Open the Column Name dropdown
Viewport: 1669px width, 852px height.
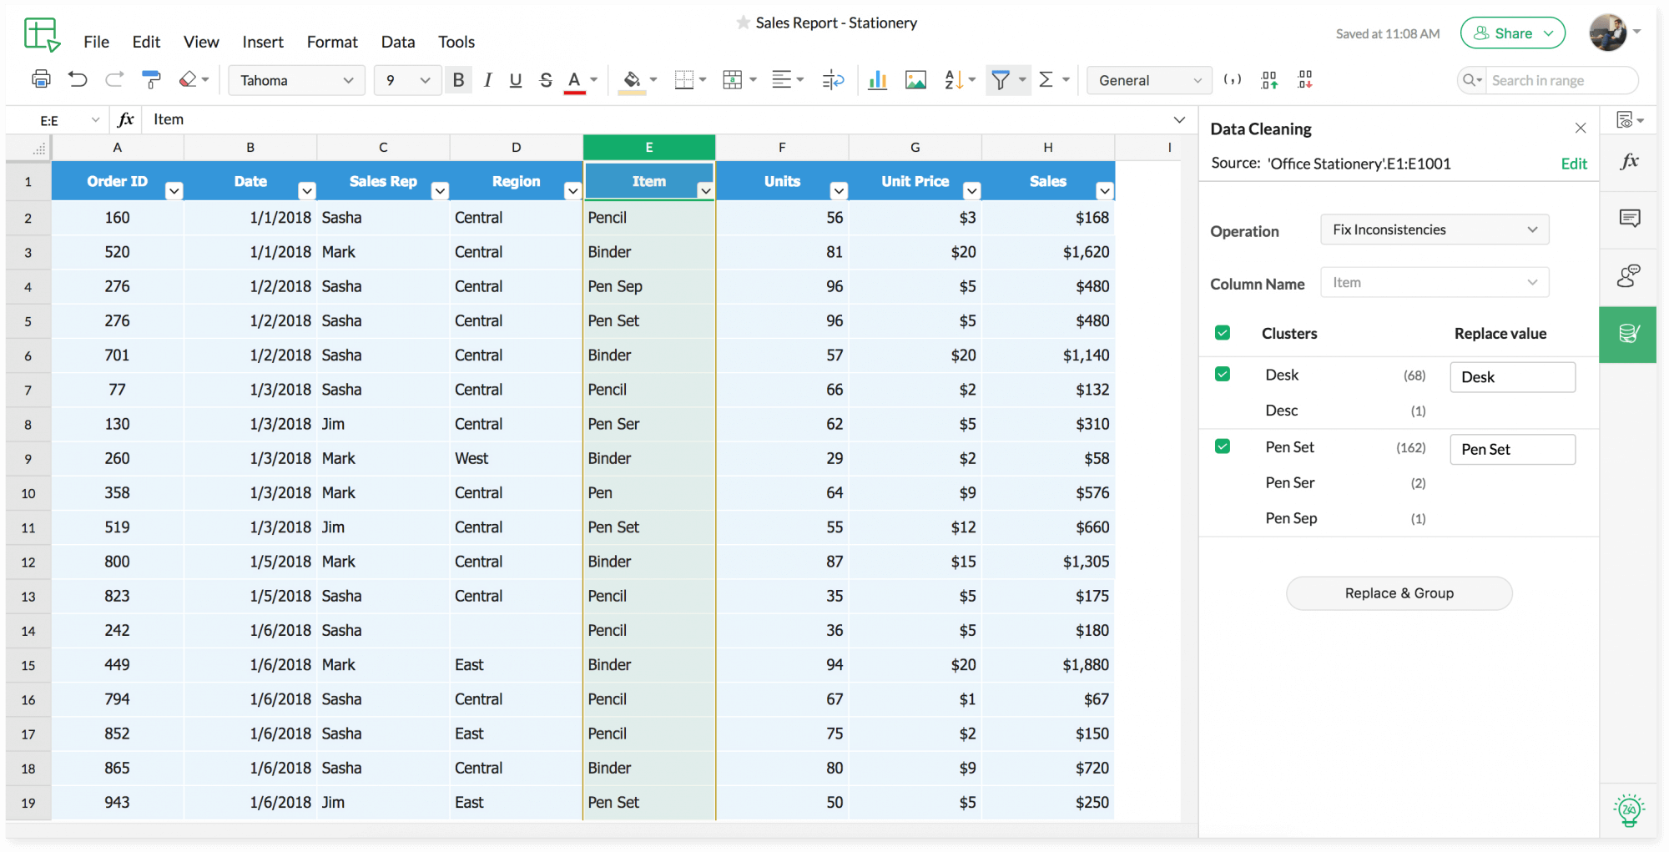1434,282
